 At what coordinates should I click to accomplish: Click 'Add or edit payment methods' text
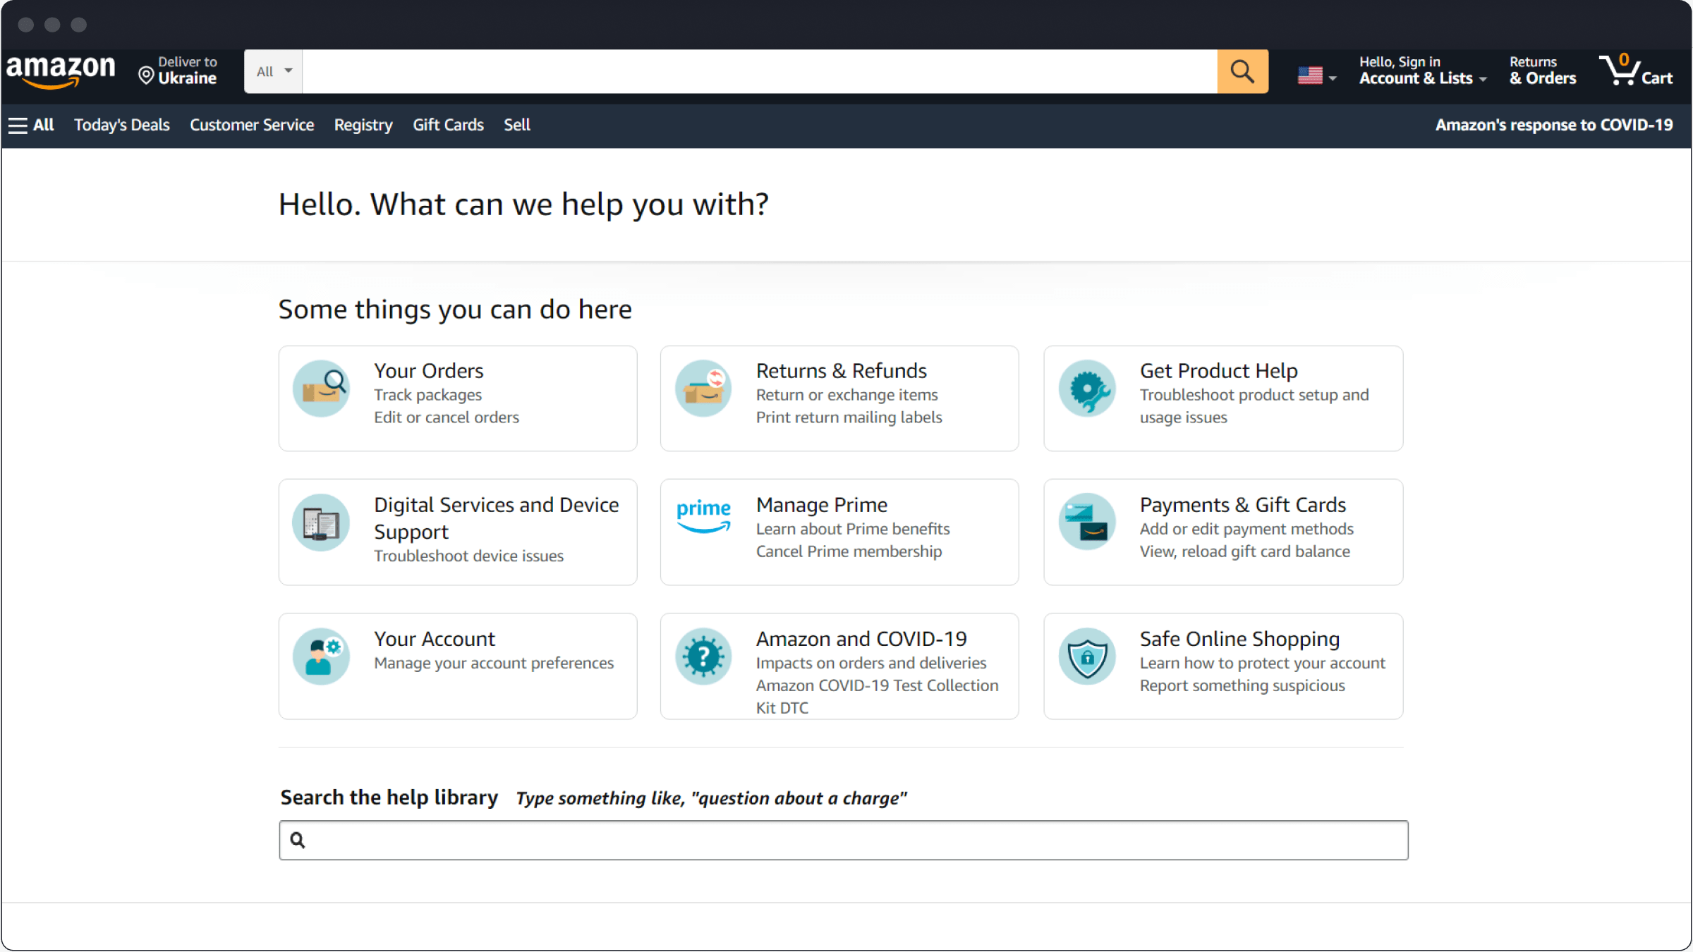[1246, 529]
